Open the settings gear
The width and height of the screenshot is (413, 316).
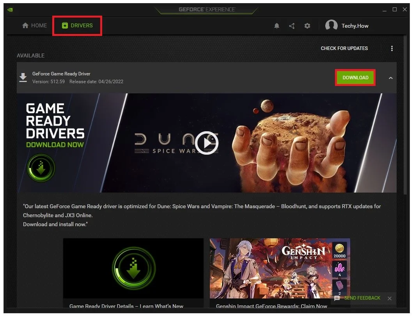tap(307, 26)
